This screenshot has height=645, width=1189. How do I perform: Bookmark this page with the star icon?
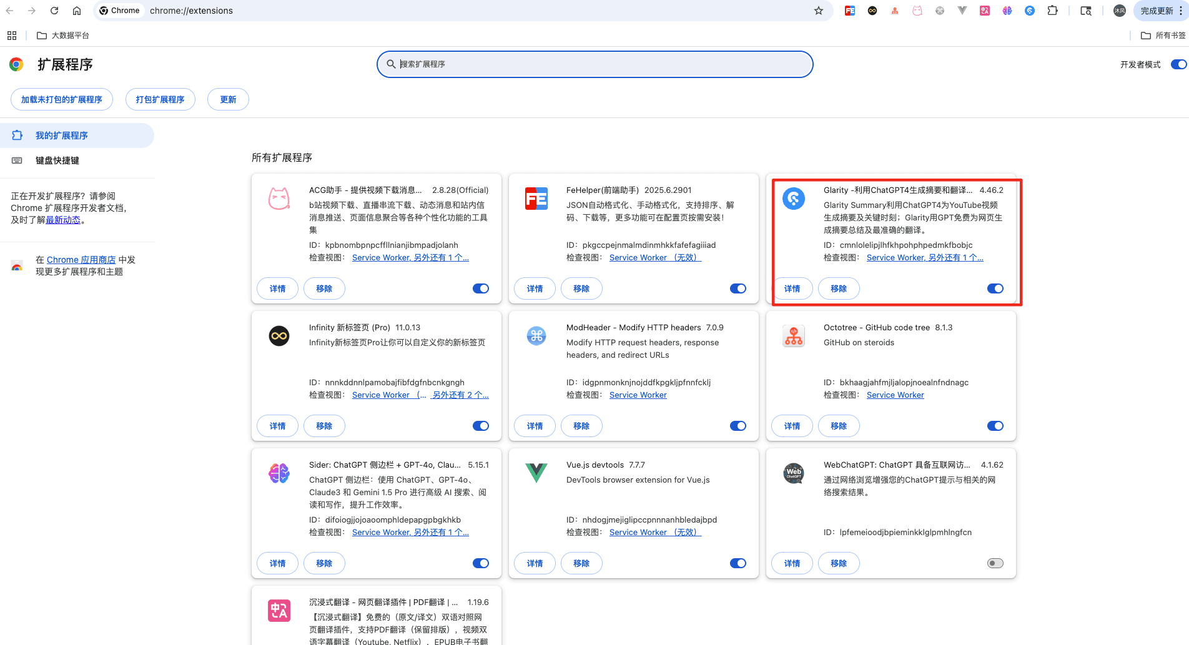(x=819, y=11)
